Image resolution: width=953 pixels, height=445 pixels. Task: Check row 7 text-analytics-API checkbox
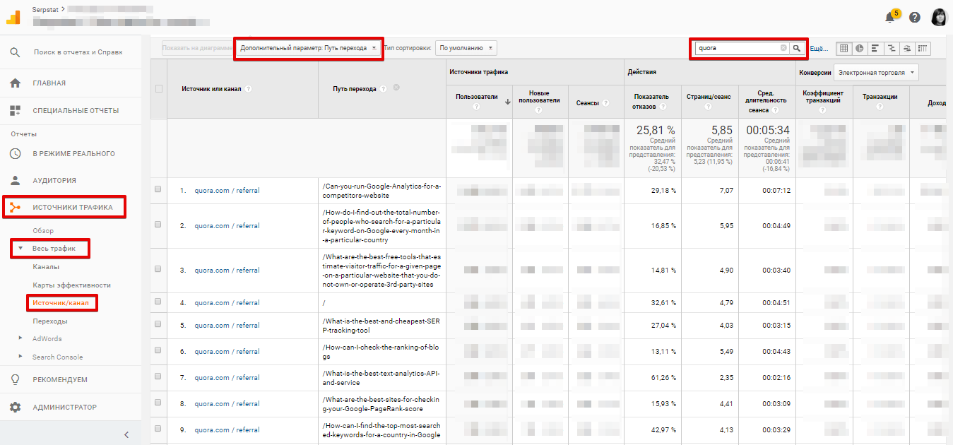(x=158, y=376)
